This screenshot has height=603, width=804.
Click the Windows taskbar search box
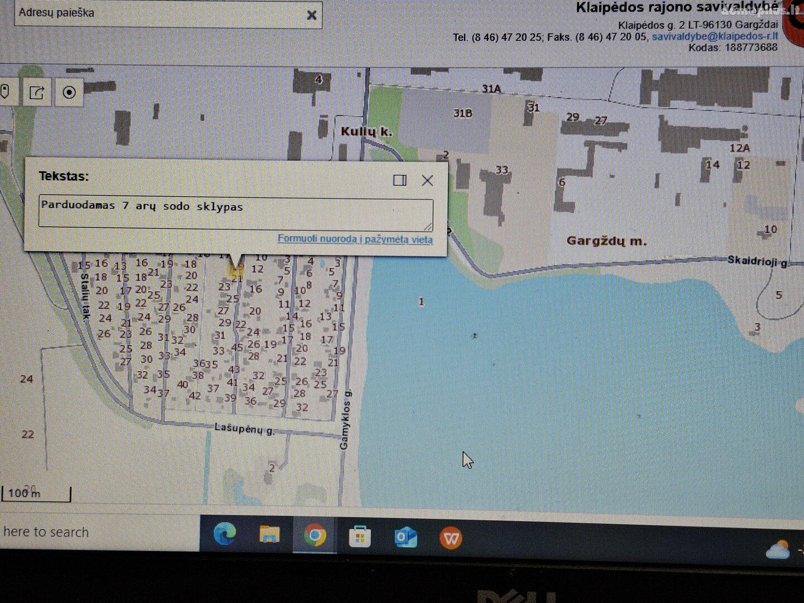point(99,532)
